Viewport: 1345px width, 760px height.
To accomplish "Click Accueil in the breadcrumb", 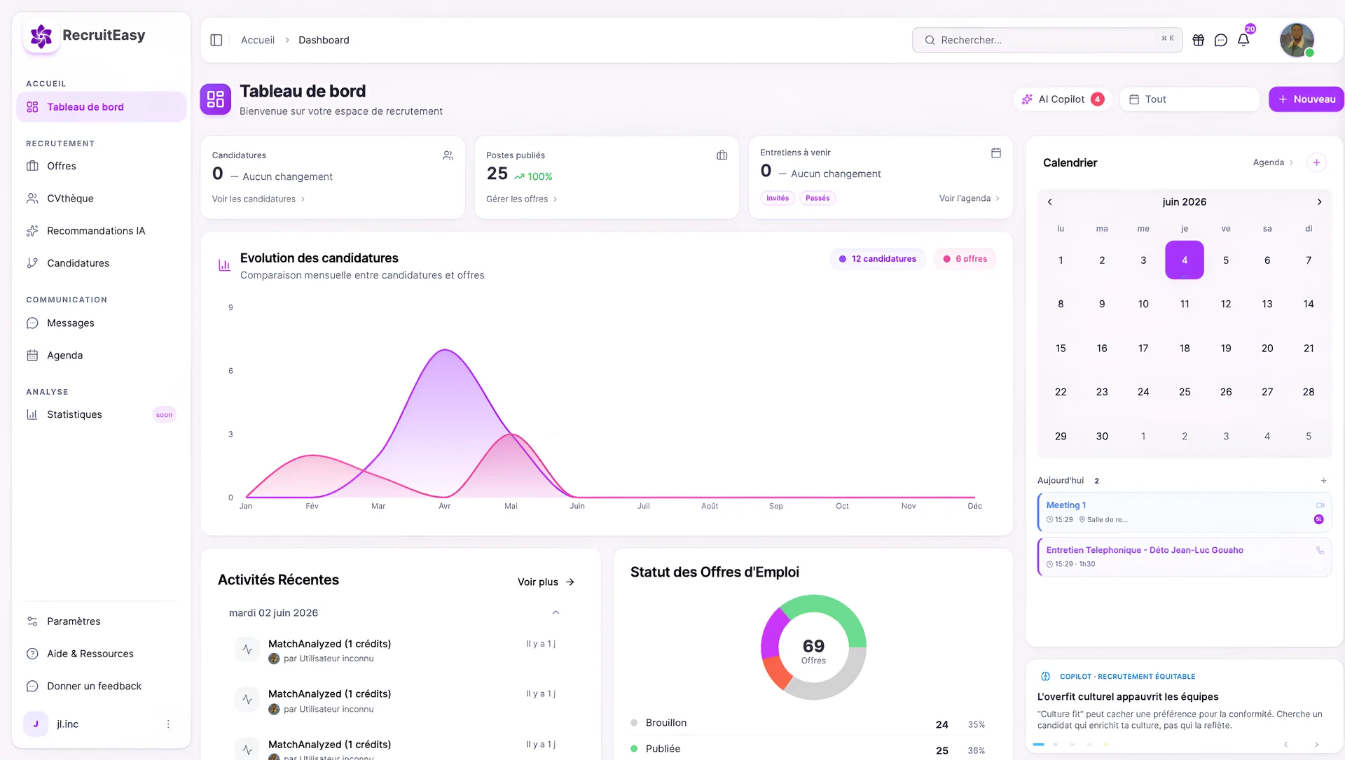I will [258, 40].
